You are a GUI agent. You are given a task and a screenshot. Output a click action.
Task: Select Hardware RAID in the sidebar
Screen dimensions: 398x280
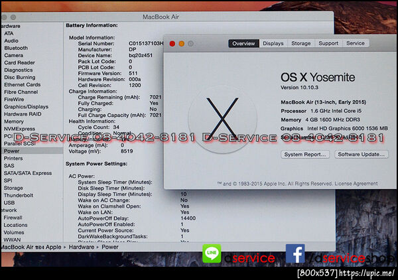23,114
